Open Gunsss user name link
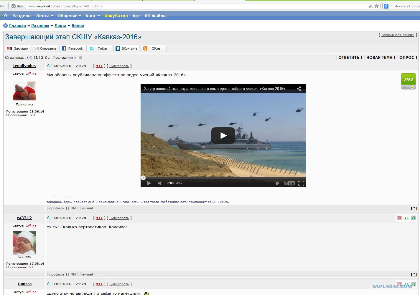The width and height of the screenshot is (420, 295). [24, 284]
